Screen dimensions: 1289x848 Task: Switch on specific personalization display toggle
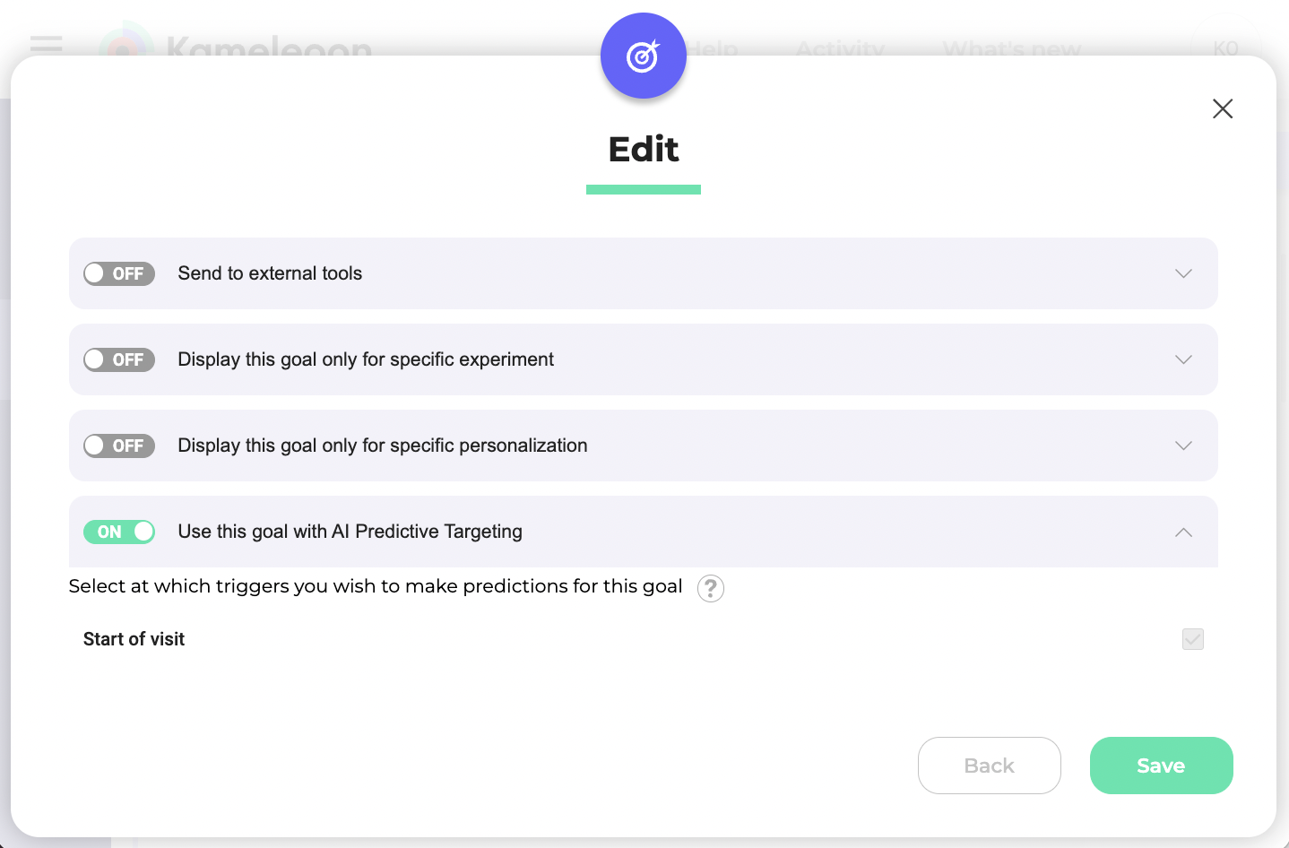click(119, 446)
